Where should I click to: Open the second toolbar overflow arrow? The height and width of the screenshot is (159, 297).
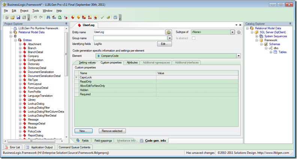(x=120, y=18)
